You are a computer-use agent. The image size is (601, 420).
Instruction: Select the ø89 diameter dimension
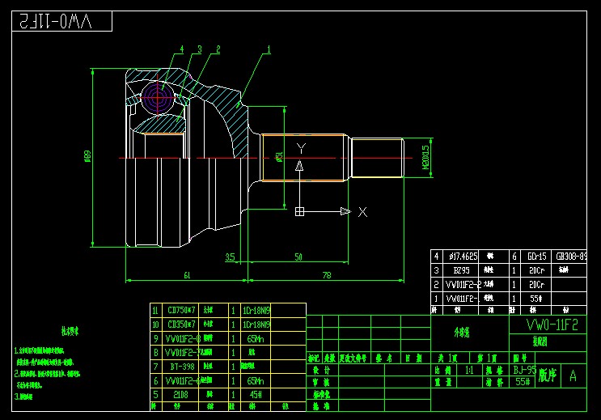[88, 157]
